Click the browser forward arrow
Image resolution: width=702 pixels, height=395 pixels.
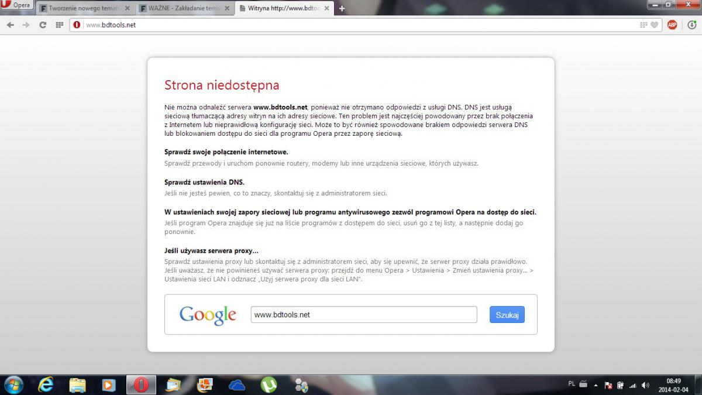[x=26, y=25]
